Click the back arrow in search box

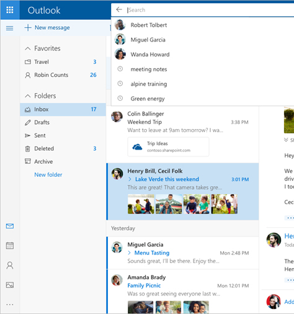point(119,9)
